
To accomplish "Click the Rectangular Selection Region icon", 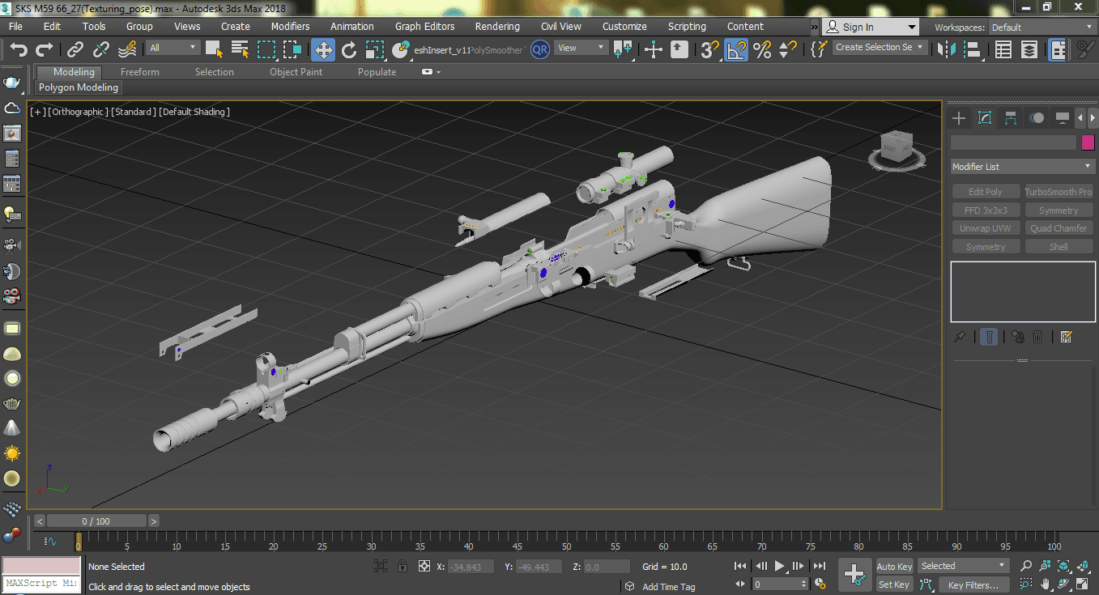I will pos(266,50).
